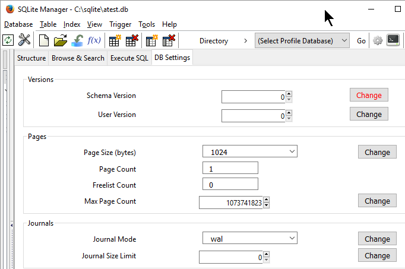Click the import arrow icon in the toolbar
Screen dimensions: 405x269
77,40
